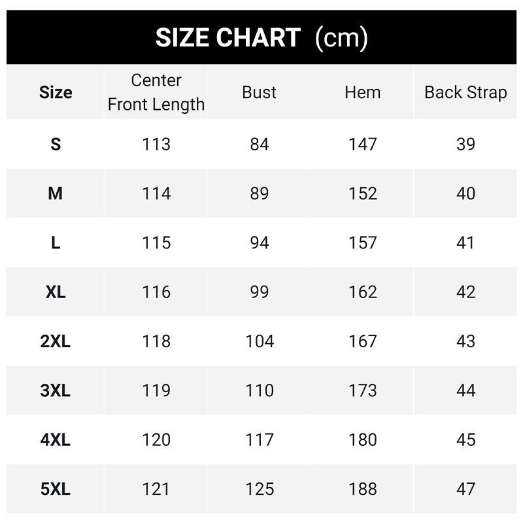This screenshot has height=523, width=523.
Task: Select the 3XL size row label
Action: pos(56,390)
